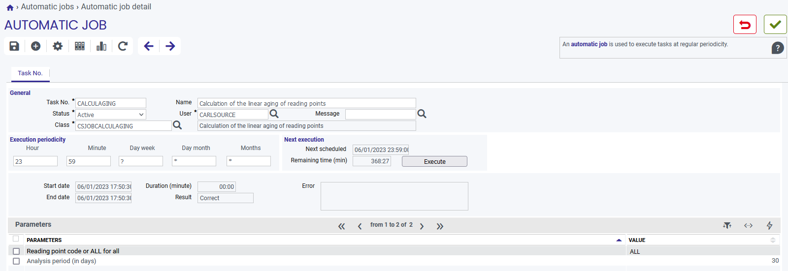Click the Minute field
This screenshot has width=788, height=271.
tap(89, 161)
